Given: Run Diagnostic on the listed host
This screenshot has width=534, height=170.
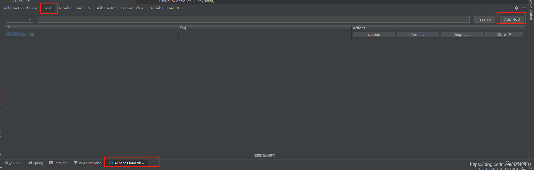Looking at the screenshot, I should click(x=462, y=34).
